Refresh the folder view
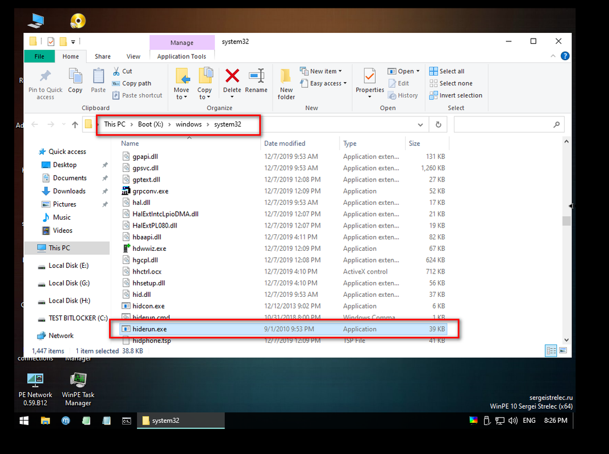Viewport: 609px width, 454px height. (438, 124)
